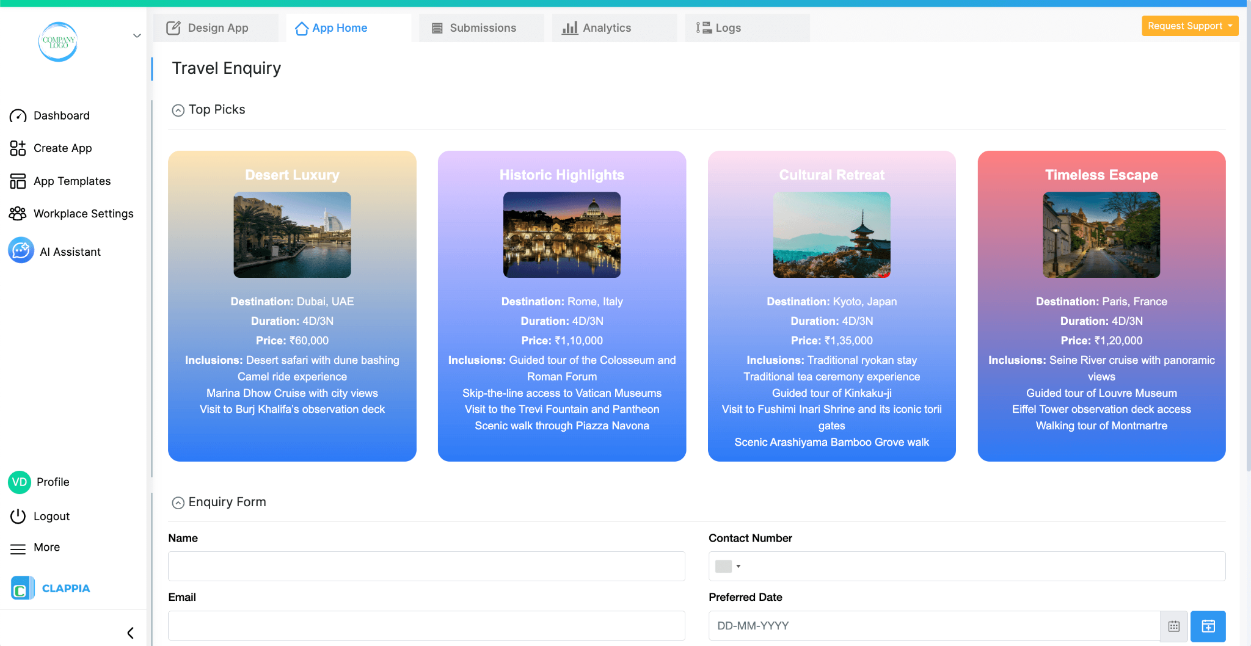
Task: Click the company logo in sidebar
Action: (58, 42)
